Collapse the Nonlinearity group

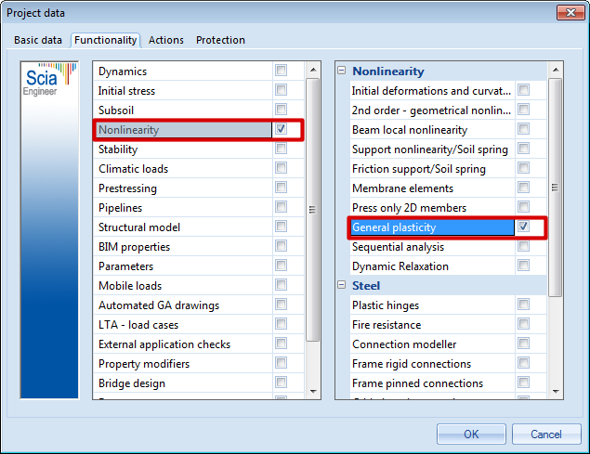pos(341,71)
